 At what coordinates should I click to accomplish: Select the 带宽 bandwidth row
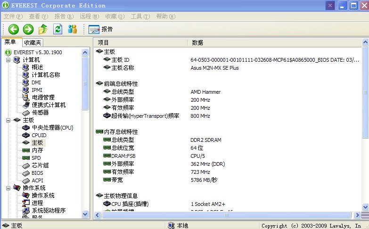click(228, 180)
